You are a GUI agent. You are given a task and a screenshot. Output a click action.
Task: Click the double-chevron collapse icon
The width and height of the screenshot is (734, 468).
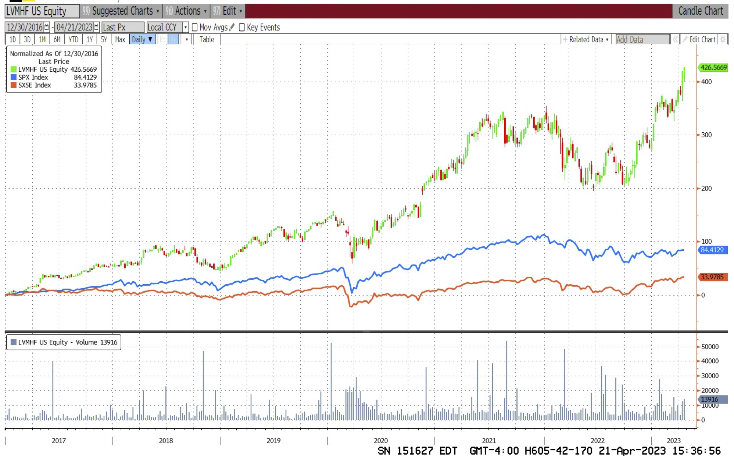pos(675,39)
